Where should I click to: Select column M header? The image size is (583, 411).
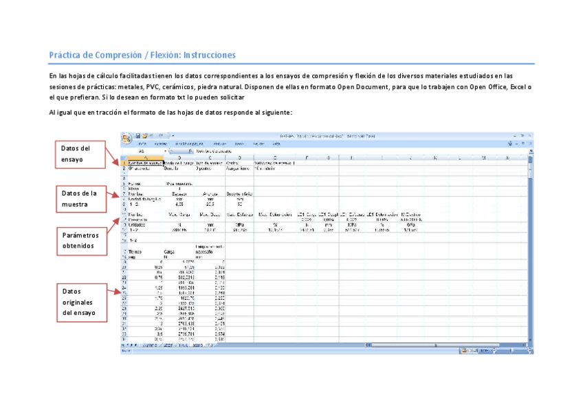click(483, 158)
